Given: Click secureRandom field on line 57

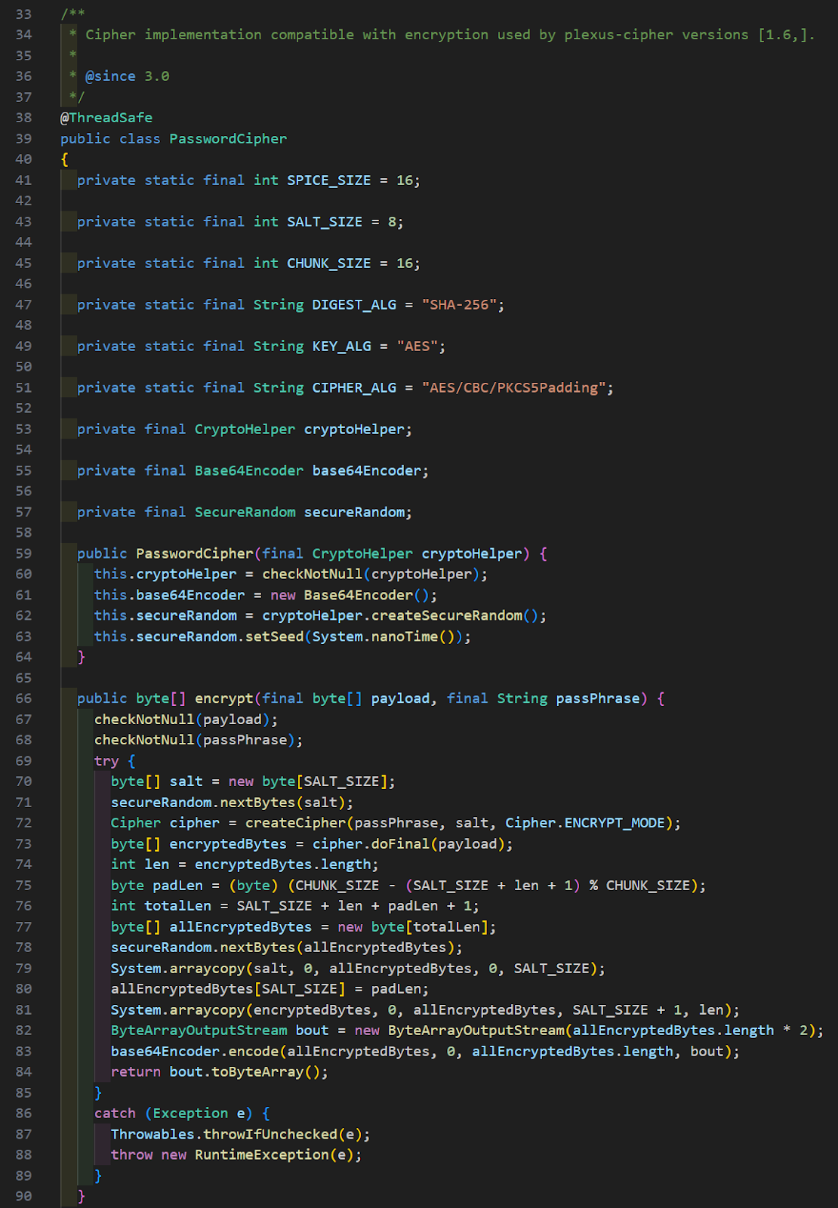Looking at the screenshot, I should tap(354, 513).
